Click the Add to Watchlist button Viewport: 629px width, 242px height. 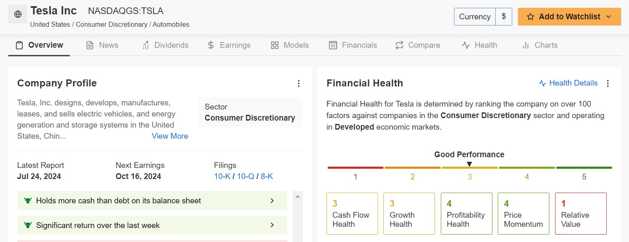click(x=570, y=17)
